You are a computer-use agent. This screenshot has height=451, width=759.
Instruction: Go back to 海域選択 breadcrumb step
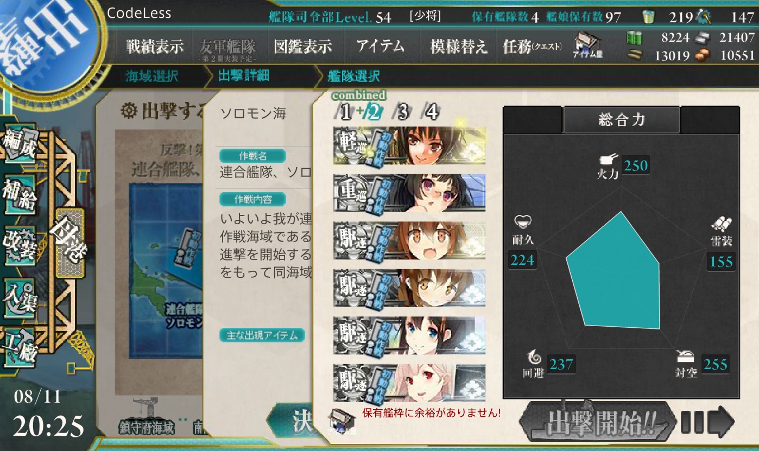pyautogui.click(x=151, y=76)
